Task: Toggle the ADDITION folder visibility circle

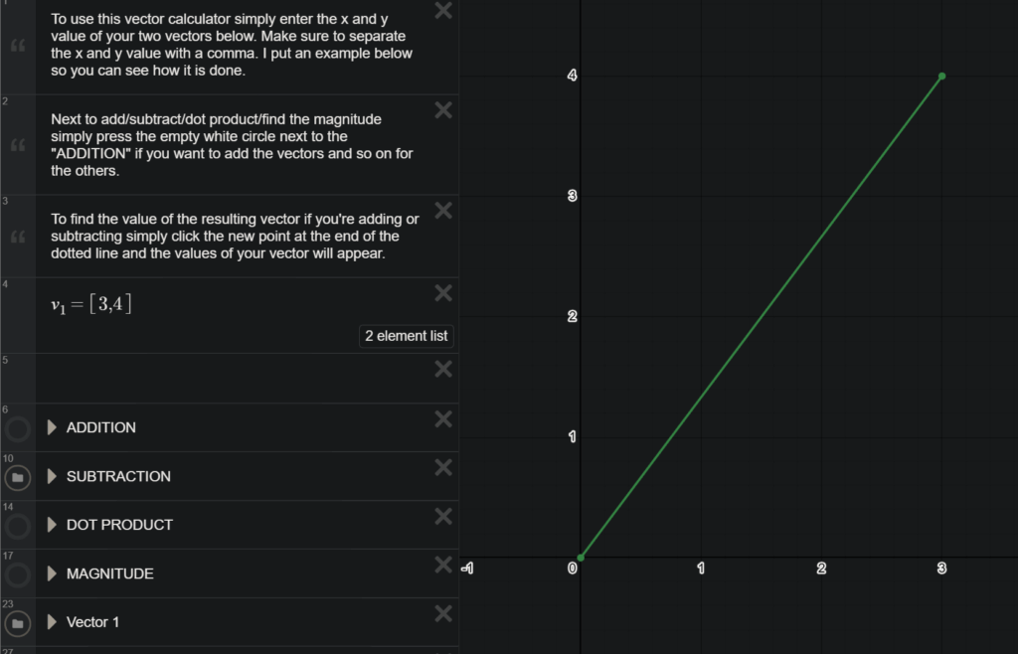Action: click(18, 428)
